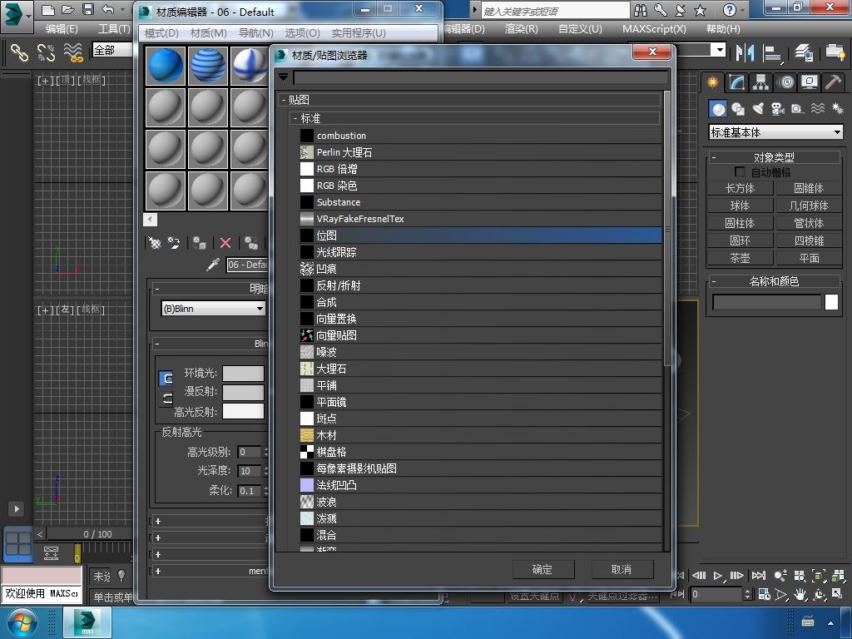Select the Shapes category icon

(x=738, y=109)
